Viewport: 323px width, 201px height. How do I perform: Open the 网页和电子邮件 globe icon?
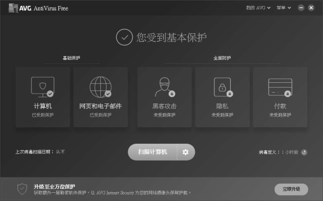(x=100, y=87)
